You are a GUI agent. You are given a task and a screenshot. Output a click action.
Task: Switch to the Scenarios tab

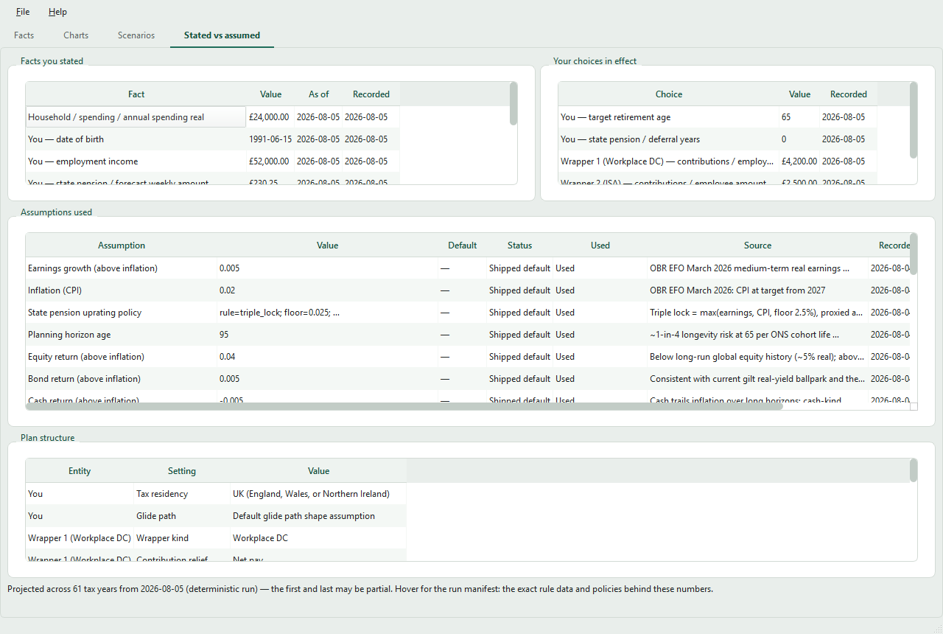click(136, 35)
